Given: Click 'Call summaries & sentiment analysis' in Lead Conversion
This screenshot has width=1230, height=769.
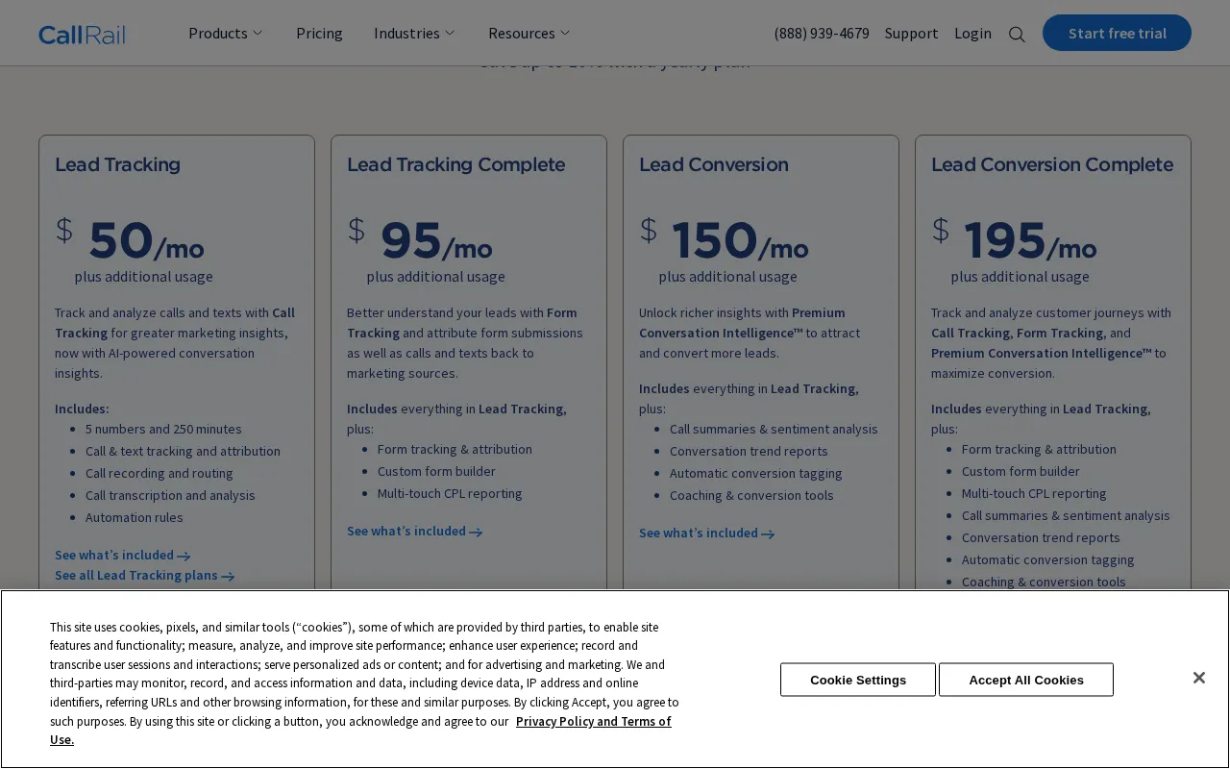Looking at the screenshot, I should click(x=774, y=429).
